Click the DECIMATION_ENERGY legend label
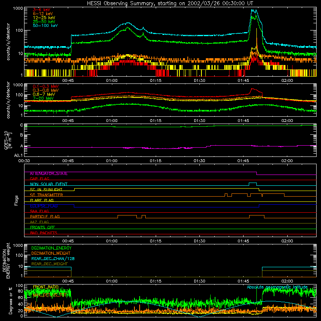The width and height of the screenshot is (321, 321). 51,248
